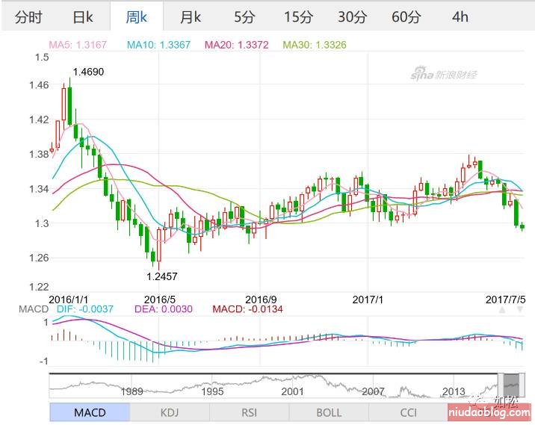Click the overview timeline near 1989

[132, 391]
